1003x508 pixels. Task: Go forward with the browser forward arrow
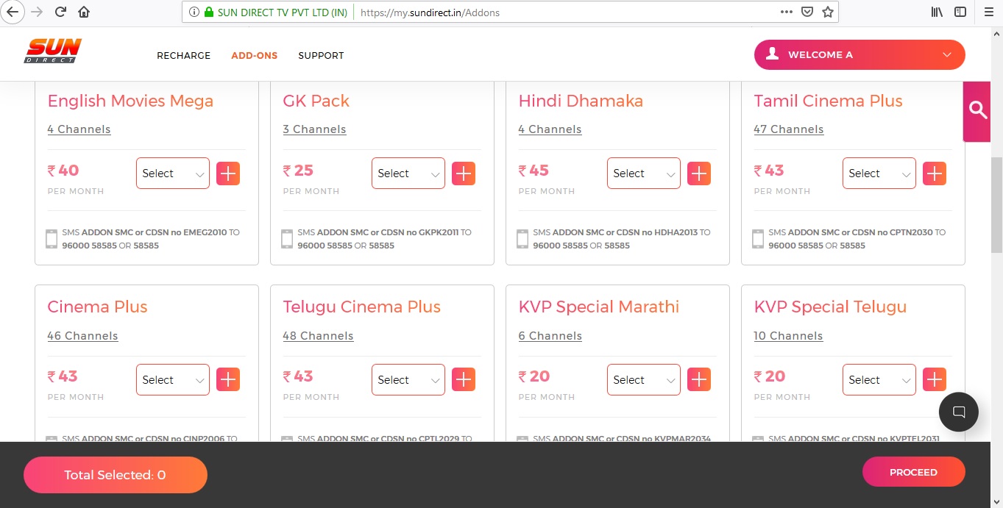pyautogui.click(x=37, y=12)
